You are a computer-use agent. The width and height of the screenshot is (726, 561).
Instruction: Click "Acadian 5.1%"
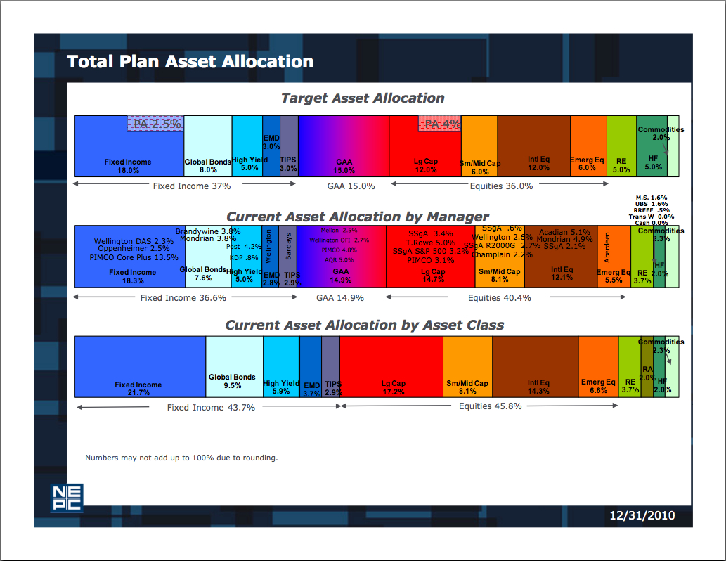[x=564, y=232]
